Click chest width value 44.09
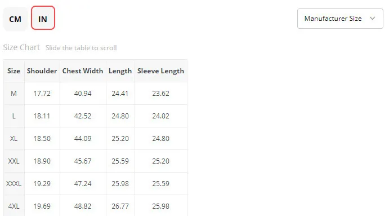This screenshot has height=216, width=389. pos(83,138)
